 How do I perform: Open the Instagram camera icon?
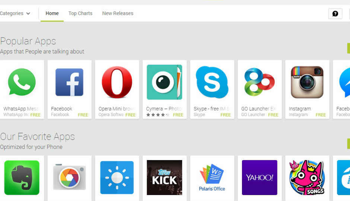(307, 82)
